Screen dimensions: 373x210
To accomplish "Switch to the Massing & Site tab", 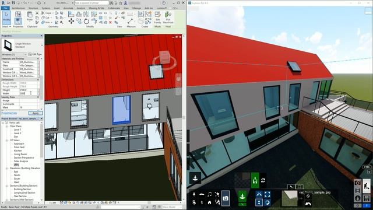I will 96,8.
